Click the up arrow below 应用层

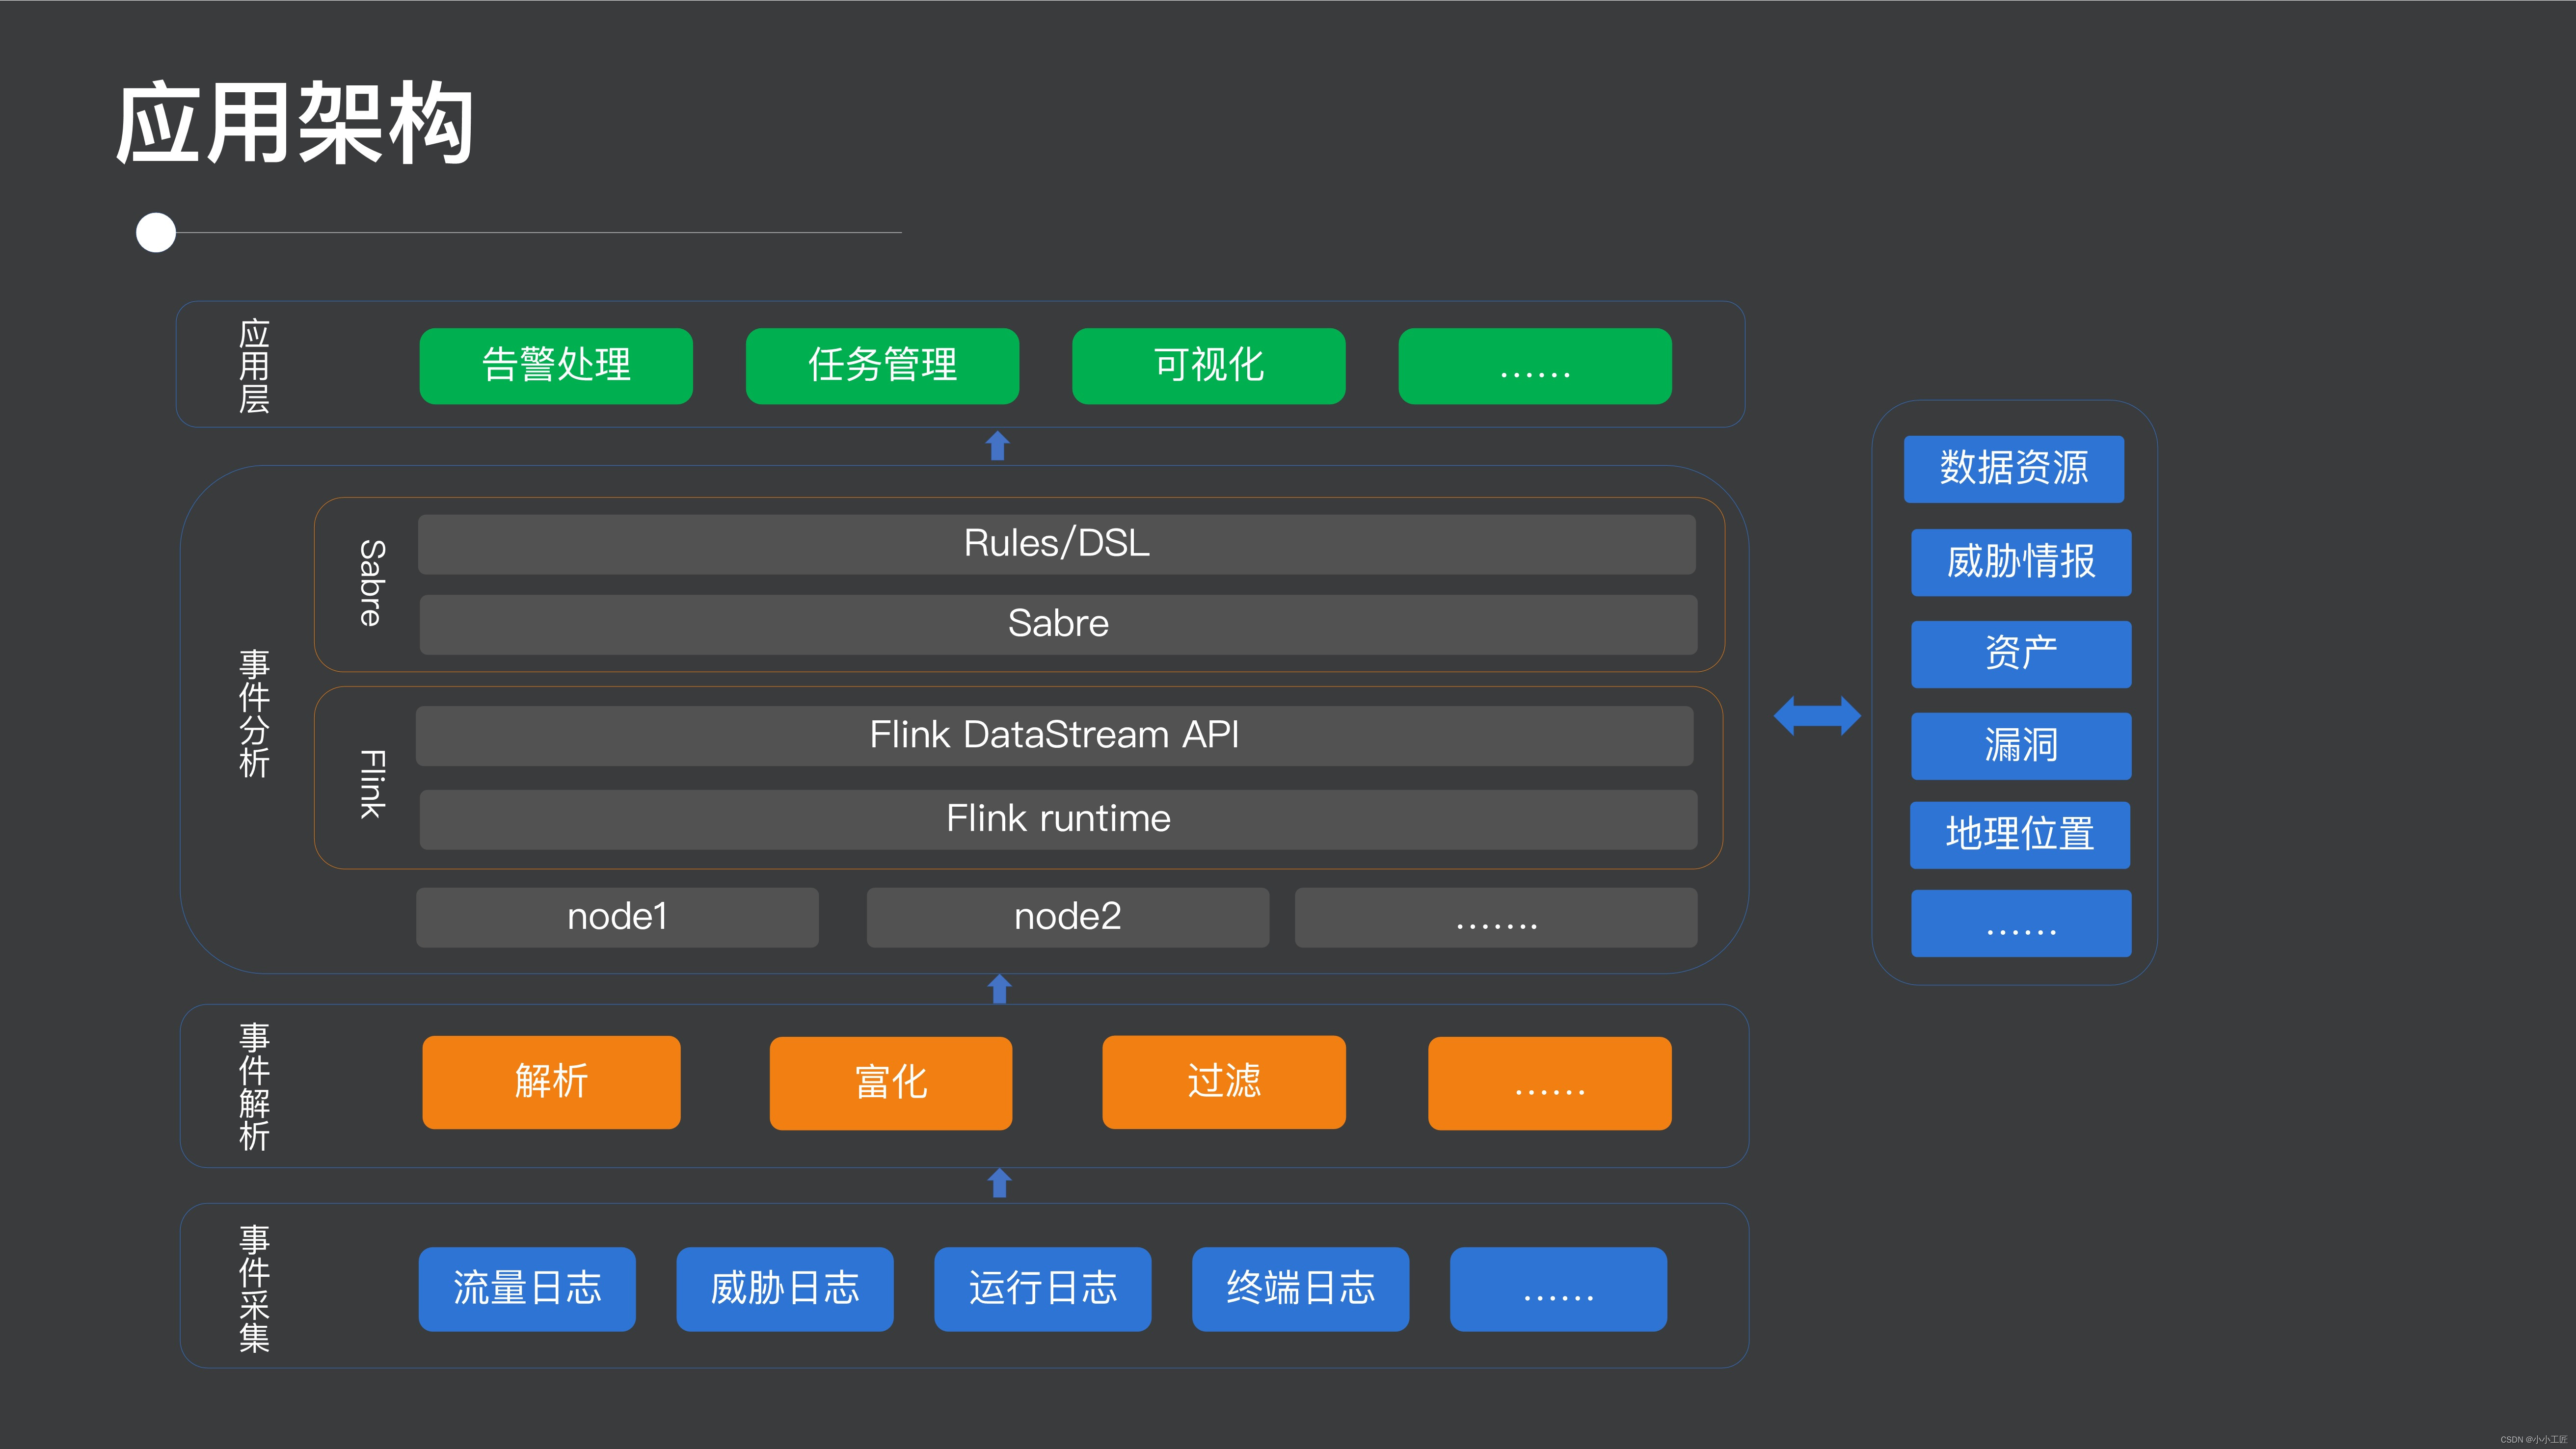point(997,446)
